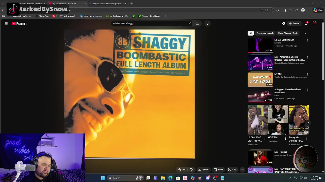Open 'My Mix' 772 LOVE thumbnail
This screenshot has height=182, width=325.
[x=260, y=80]
